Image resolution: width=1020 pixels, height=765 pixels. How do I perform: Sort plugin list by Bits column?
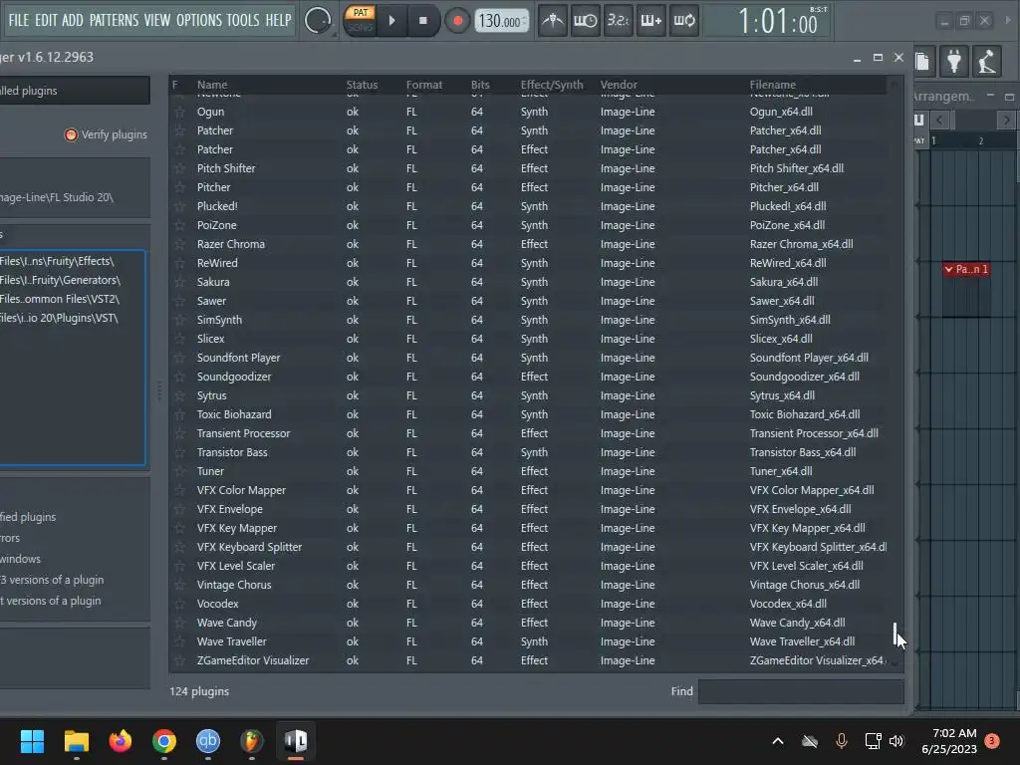[x=480, y=85]
